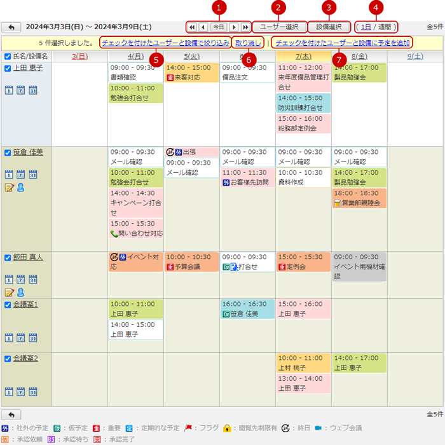This screenshot has width=445, height=445.
Task: Open month view icon for 飯田 真人
Action: click(32, 280)
